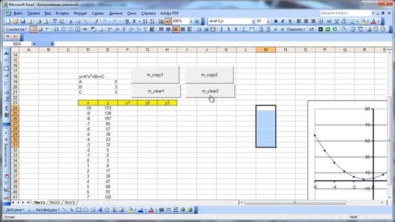Expand the Borders dropdown arrow
Viewport: 395px width, 222px height.
coord(357,22)
